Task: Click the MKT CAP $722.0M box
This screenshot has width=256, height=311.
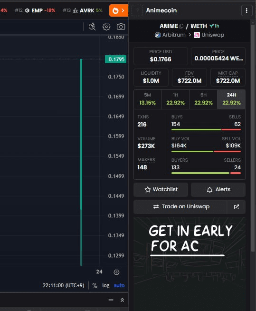Action: (228, 78)
